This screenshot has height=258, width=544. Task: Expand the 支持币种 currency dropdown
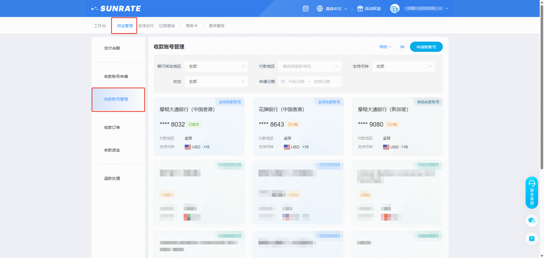tap(403, 66)
